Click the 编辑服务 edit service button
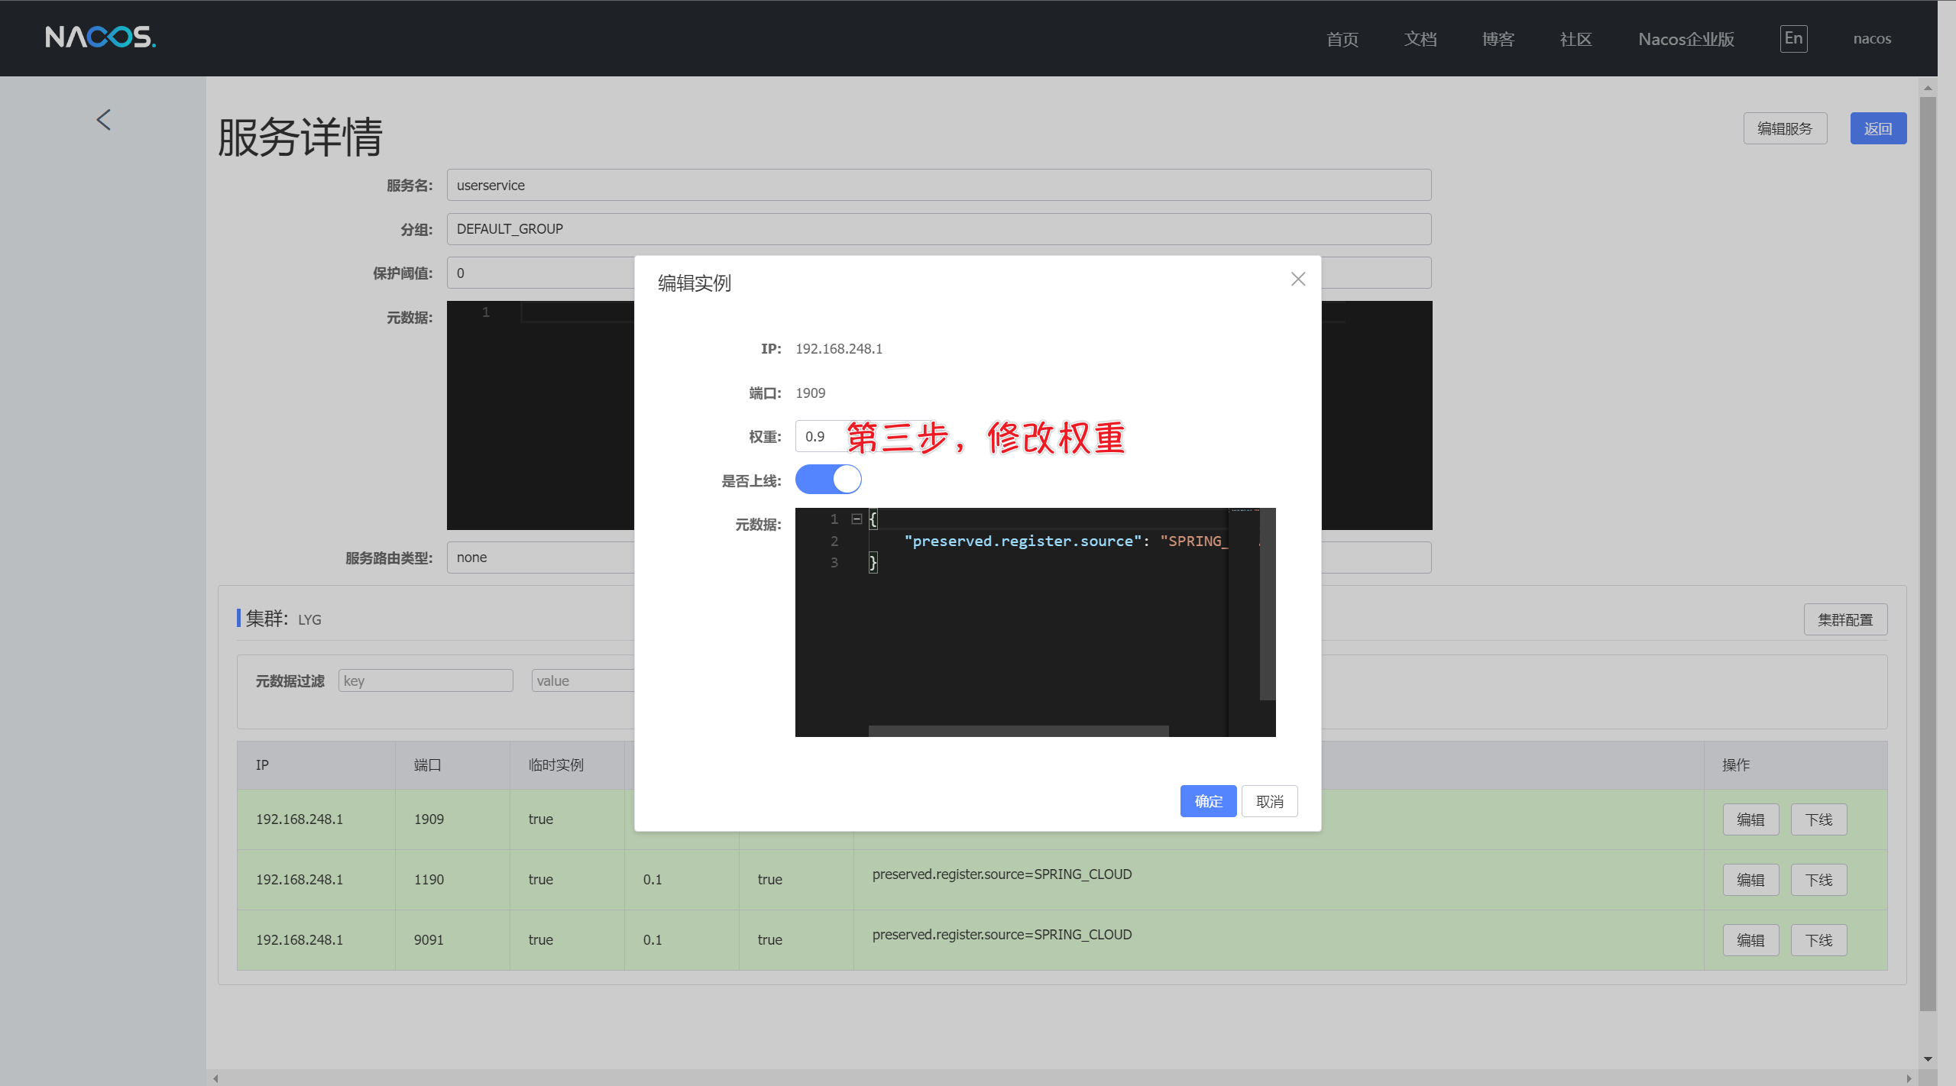 click(1784, 128)
